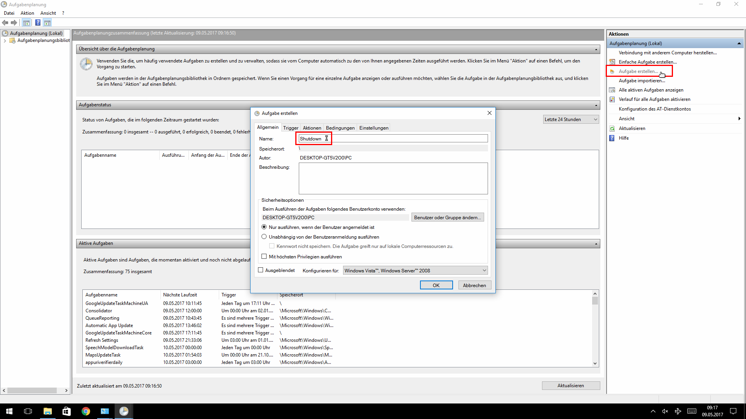Click the Aktualisieren icon in Aktionen panel
Viewport: 746px width, 419px height.
point(612,128)
